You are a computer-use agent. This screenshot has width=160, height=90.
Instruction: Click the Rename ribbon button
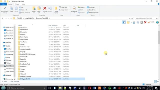click(50, 9)
